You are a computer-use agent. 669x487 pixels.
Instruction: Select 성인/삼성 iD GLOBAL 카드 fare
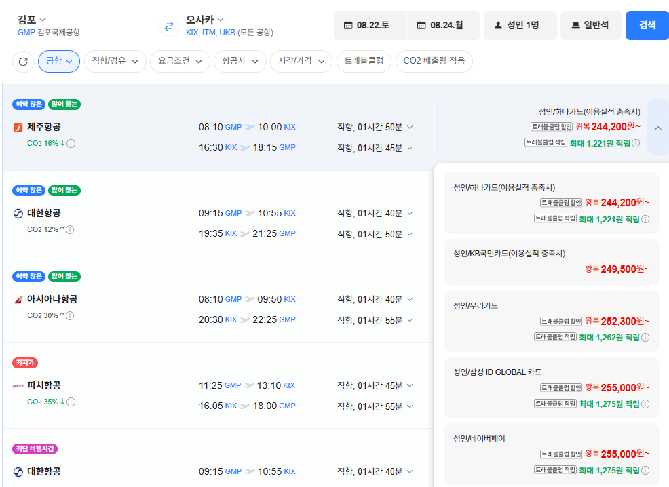552,388
